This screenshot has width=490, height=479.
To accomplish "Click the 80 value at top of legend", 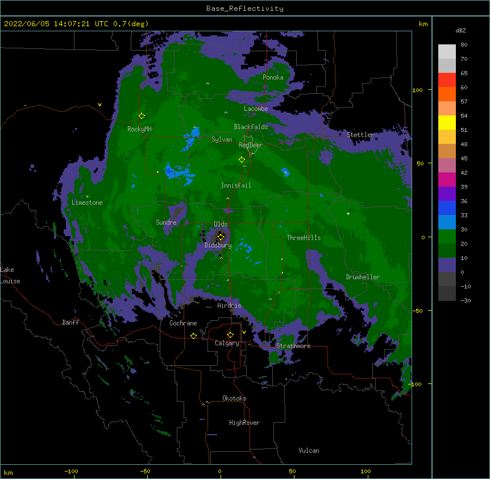I will click(464, 45).
